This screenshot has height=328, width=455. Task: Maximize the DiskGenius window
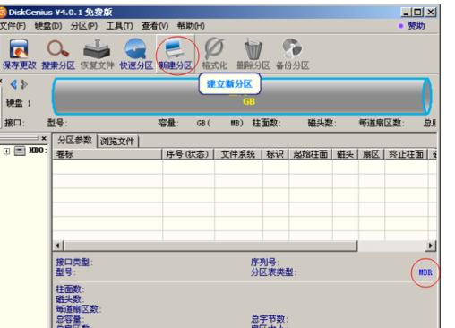coord(418,13)
